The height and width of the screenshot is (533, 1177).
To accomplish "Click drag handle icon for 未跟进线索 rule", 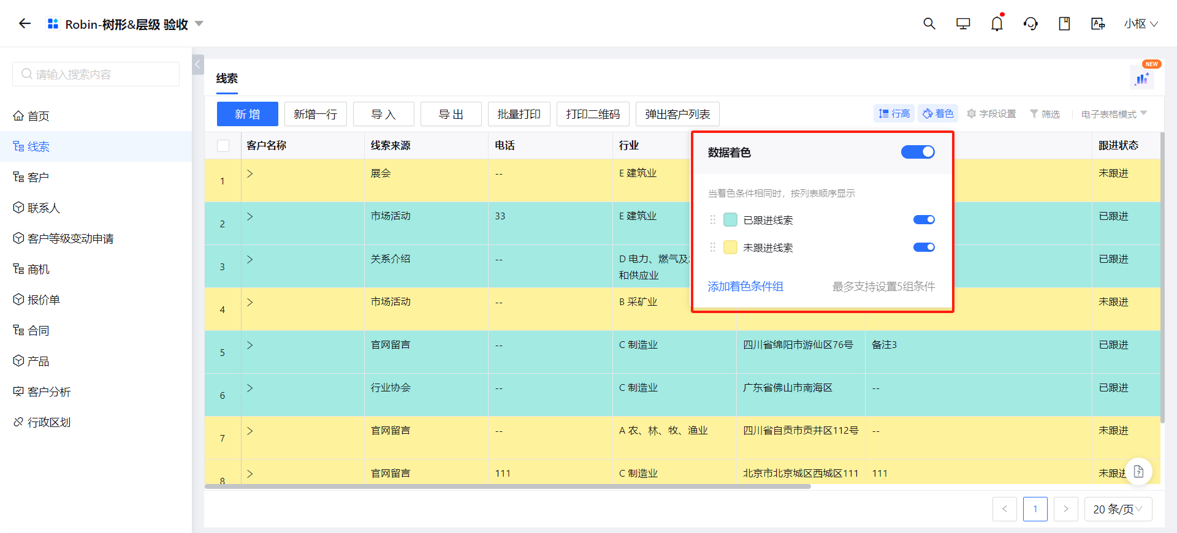I will click(x=713, y=248).
